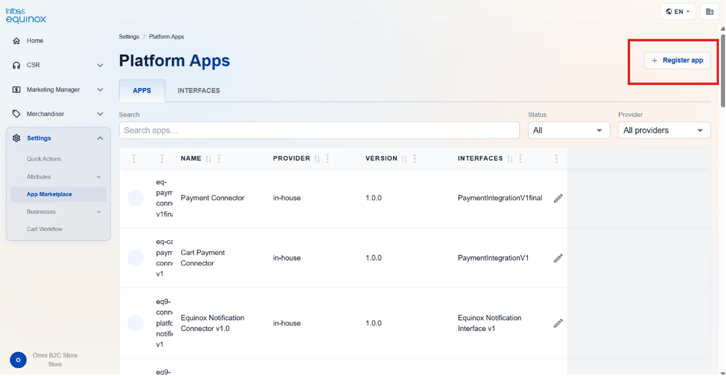Screen dimensions: 726x376
Task: Open the Provider filter dropdown
Action: tap(664, 131)
